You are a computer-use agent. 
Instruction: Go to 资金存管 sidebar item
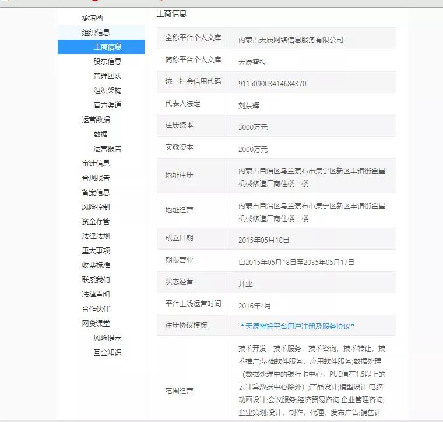(96, 221)
